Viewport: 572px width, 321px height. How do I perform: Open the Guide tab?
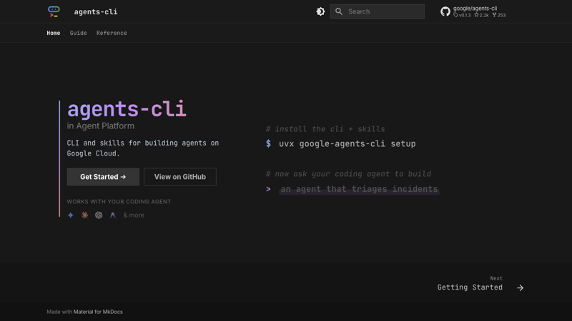78,33
